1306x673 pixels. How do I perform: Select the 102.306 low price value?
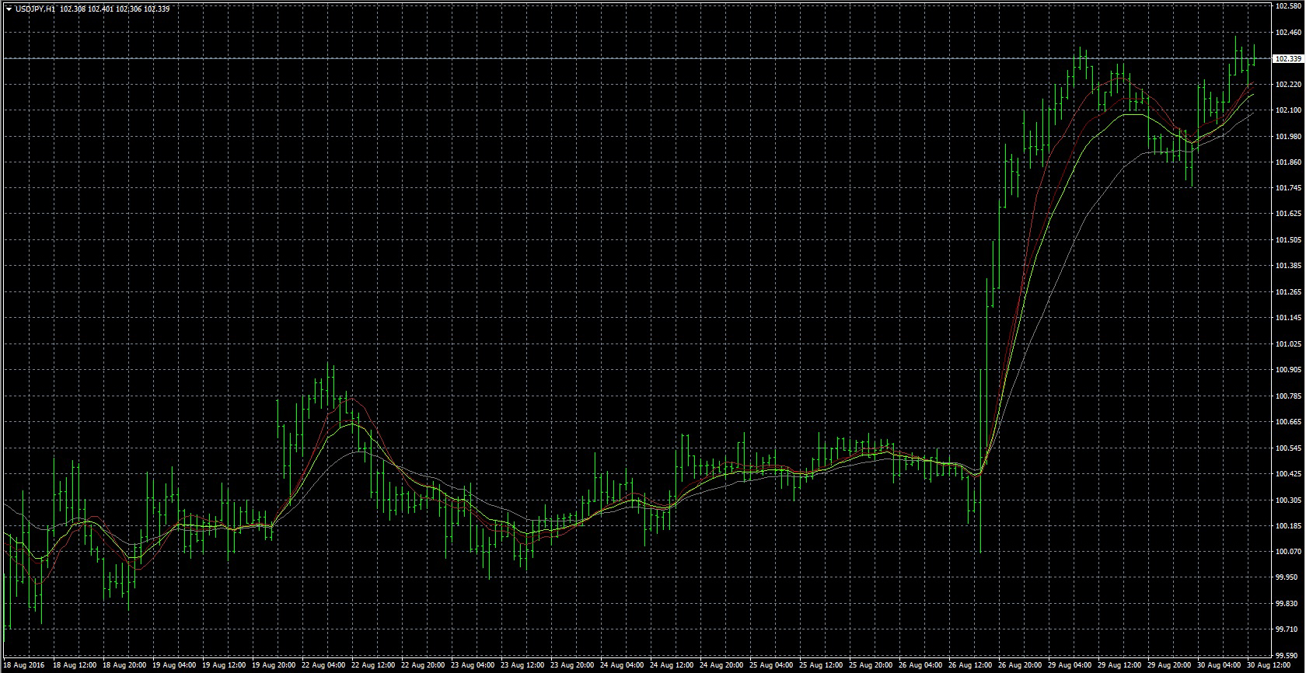pos(129,9)
